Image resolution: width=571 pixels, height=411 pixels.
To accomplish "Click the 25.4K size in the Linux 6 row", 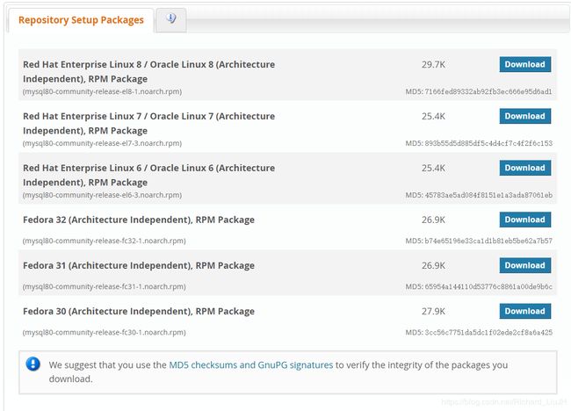I will pyautogui.click(x=433, y=169).
